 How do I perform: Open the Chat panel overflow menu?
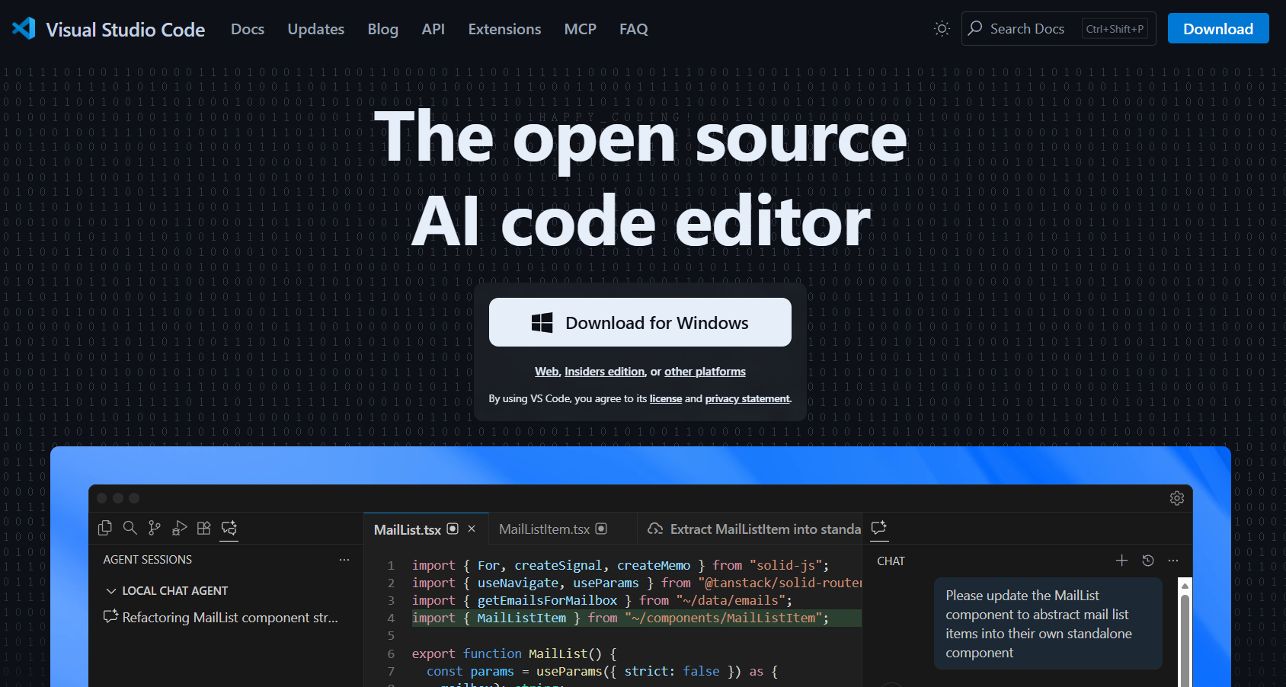point(1173,560)
